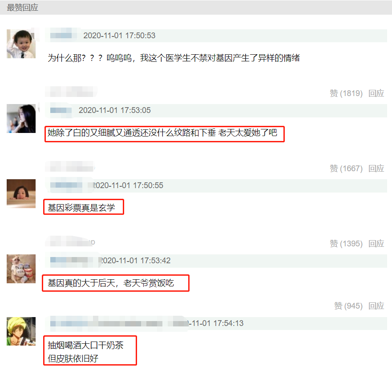Open the long-haired woman profile avatar

point(21,118)
